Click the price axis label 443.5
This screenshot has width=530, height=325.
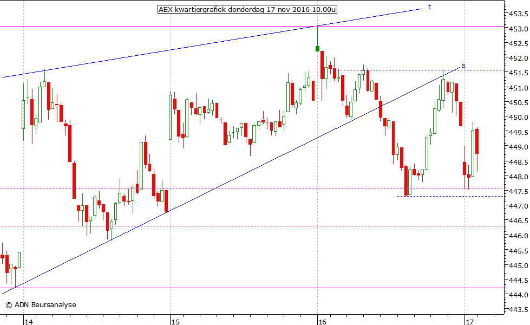[x=519, y=309]
